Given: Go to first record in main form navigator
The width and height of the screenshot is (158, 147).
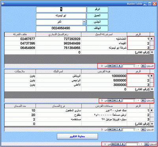Looking at the screenshot, I should [x=146, y=144].
